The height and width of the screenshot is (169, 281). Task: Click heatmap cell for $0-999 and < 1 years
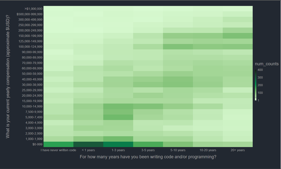click(x=88, y=144)
